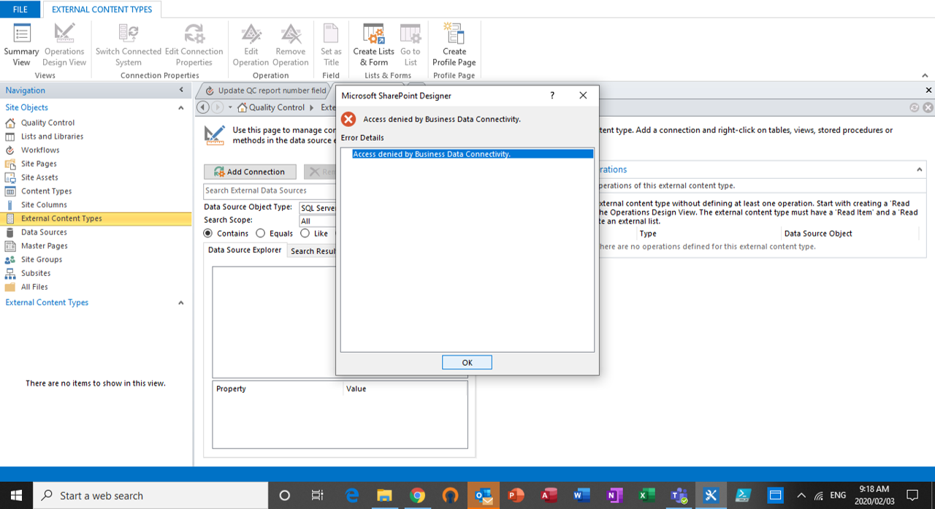This screenshot has height=509, width=935.
Task: Collapse the operations panel section
Action: tap(919, 169)
